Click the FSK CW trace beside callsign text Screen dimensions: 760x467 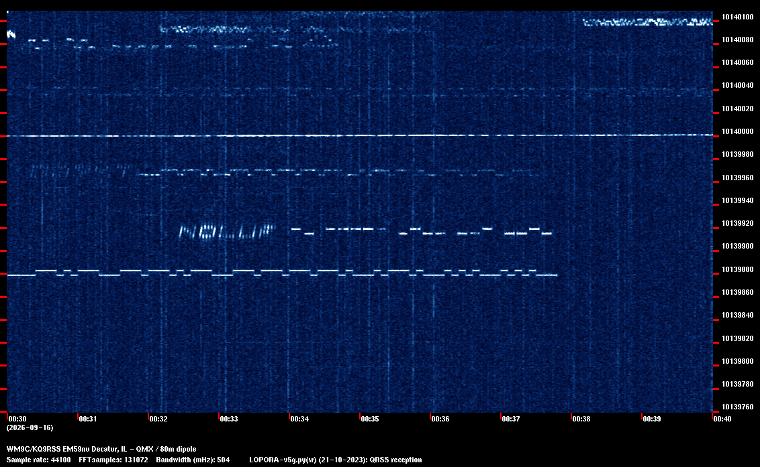421,231
